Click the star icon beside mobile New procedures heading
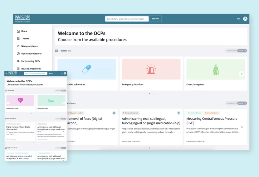This screenshot has width=259, height=177. (x=6, y=119)
